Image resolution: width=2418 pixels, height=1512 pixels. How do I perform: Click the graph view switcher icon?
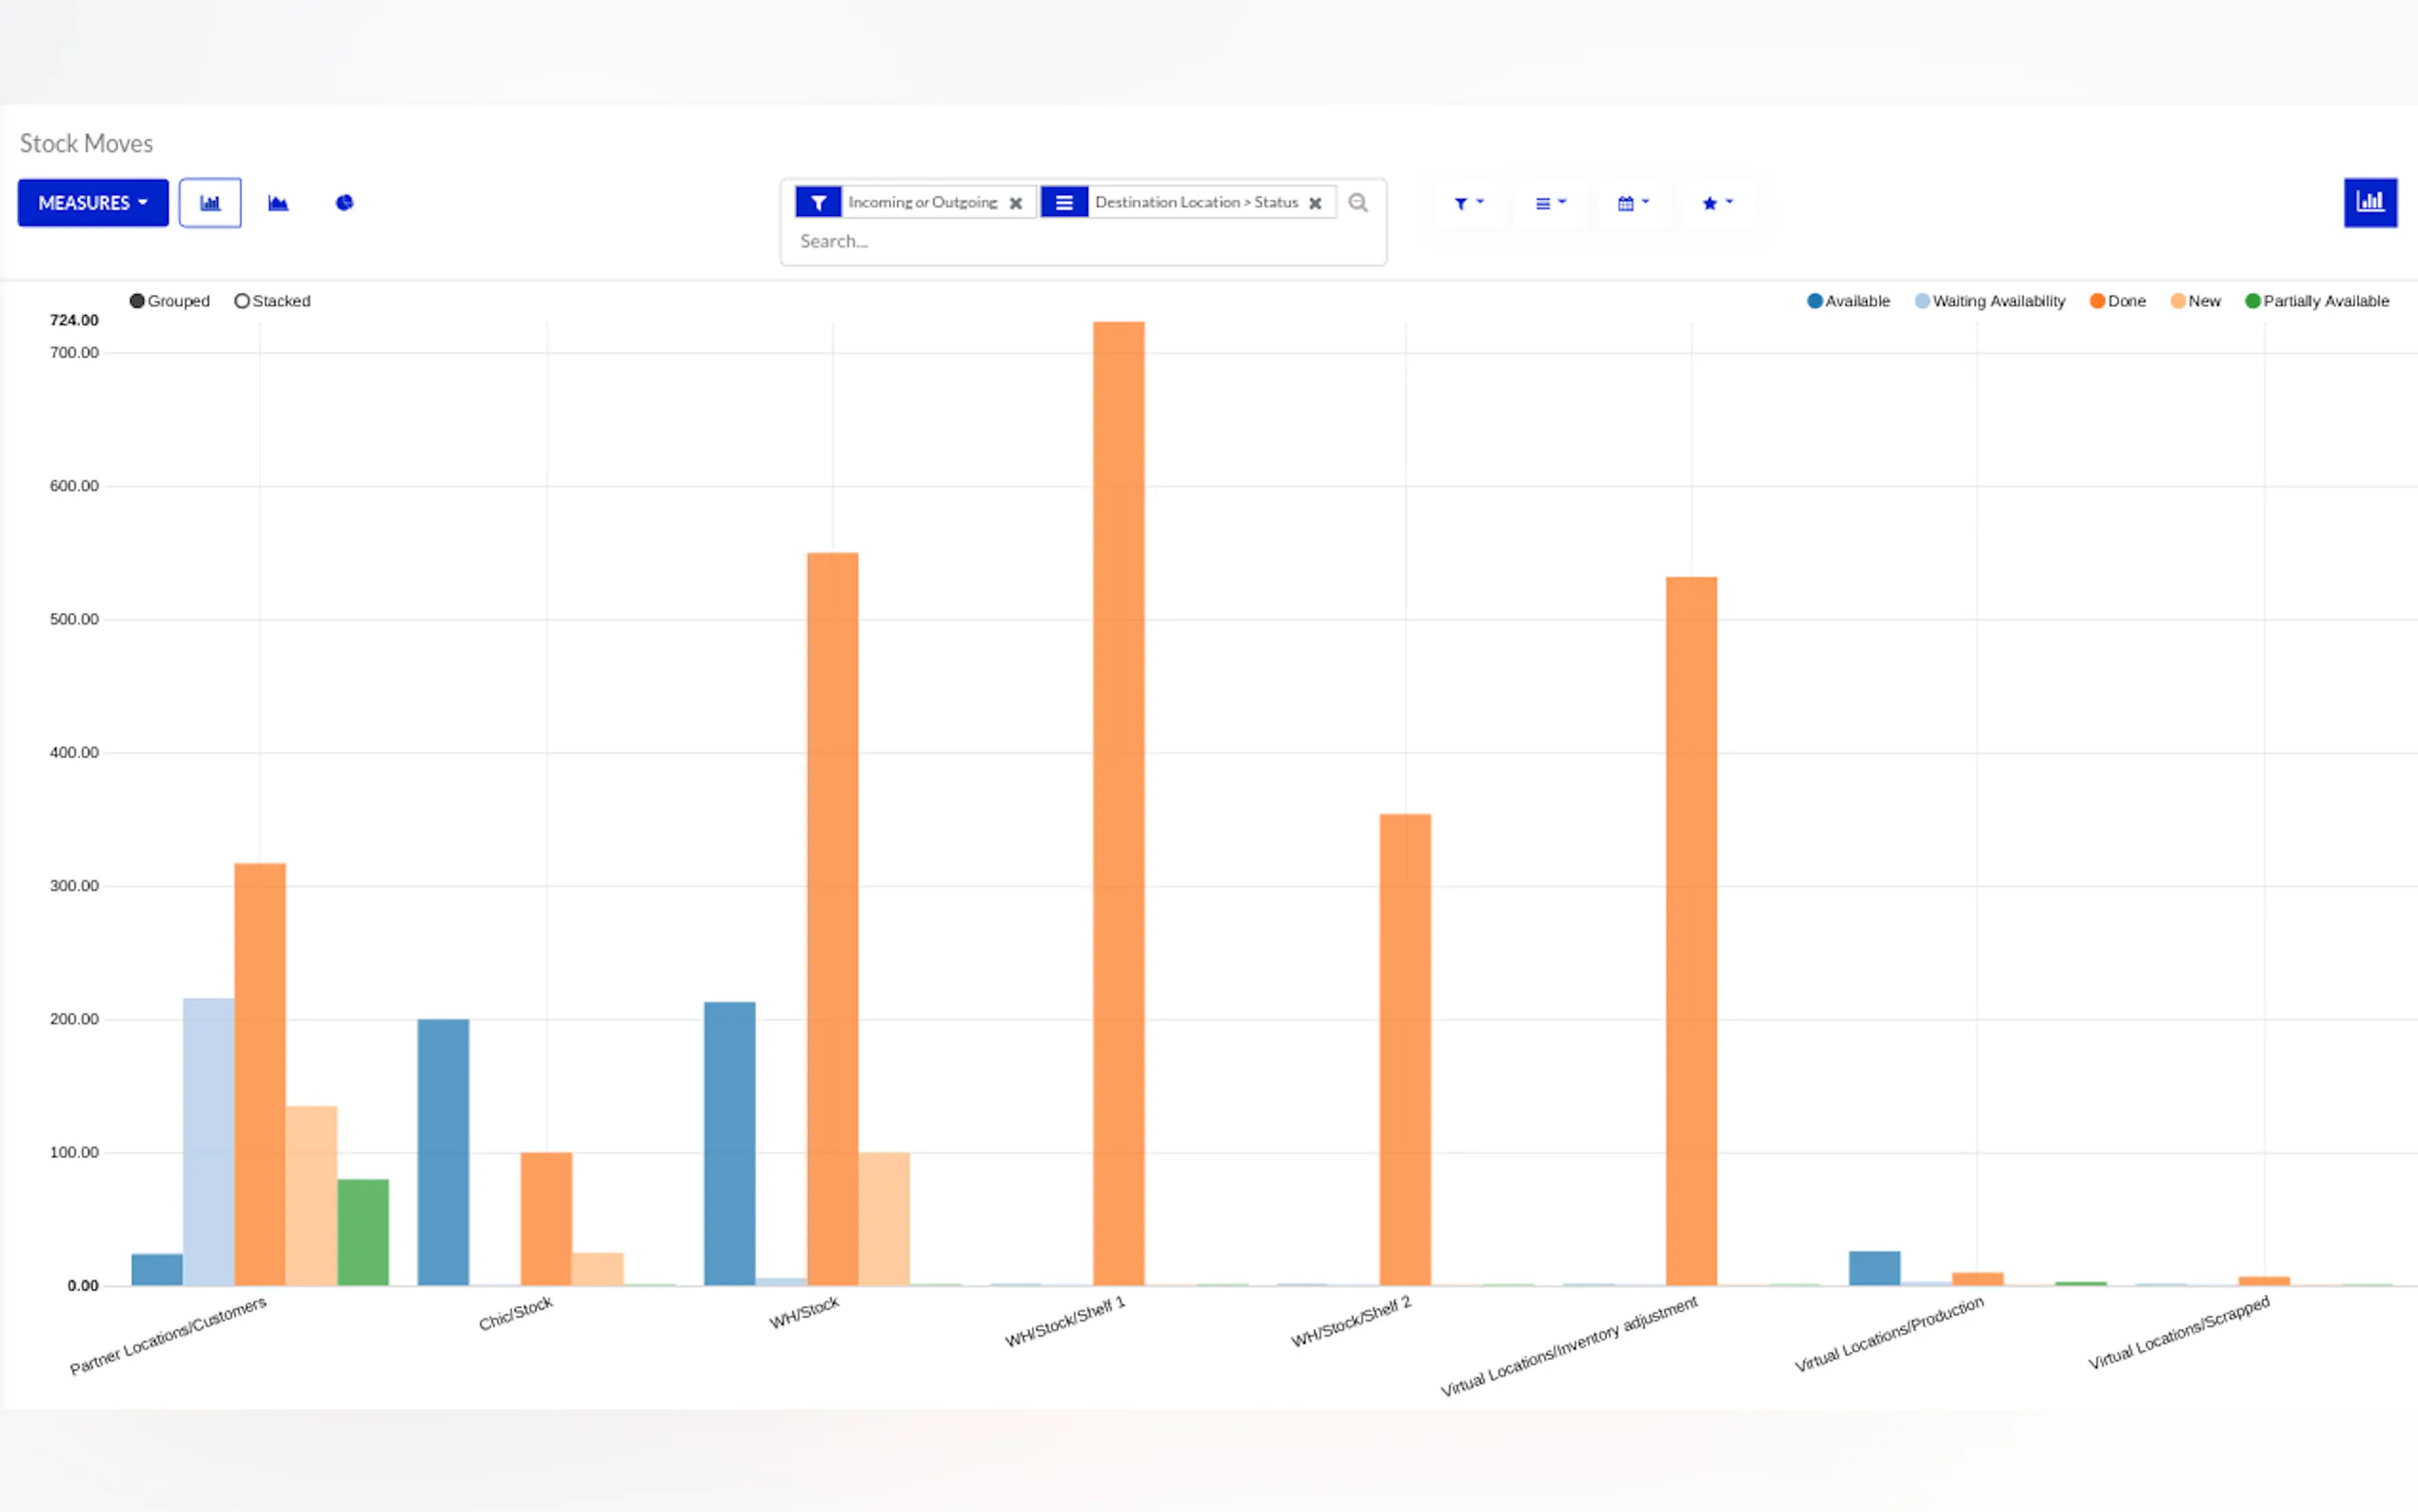(2369, 202)
